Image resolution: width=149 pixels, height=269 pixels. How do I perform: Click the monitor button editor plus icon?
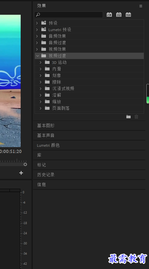point(21,173)
